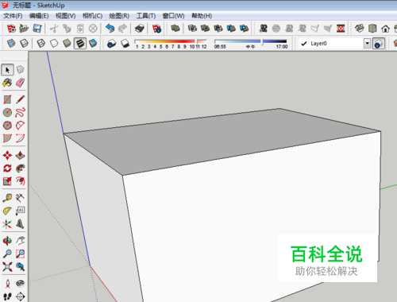Open the 视图(V) menu
Viewport: 397px width, 302px height.
click(66, 16)
